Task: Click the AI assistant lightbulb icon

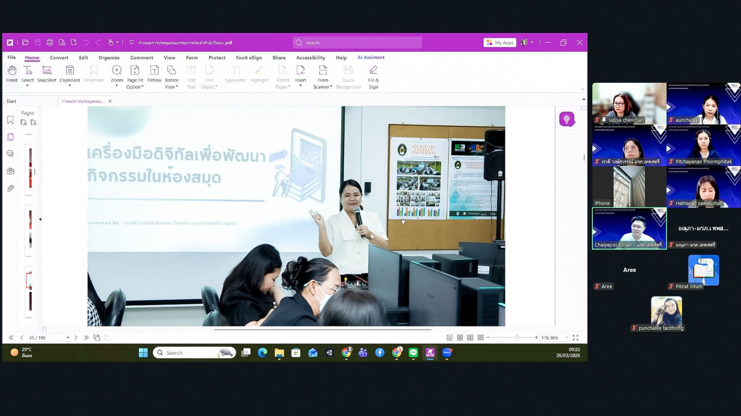Action: click(566, 119)
